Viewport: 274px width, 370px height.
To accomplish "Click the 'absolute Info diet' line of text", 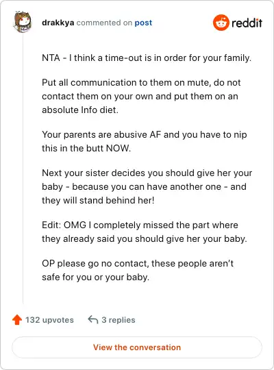I will (80, 110).
